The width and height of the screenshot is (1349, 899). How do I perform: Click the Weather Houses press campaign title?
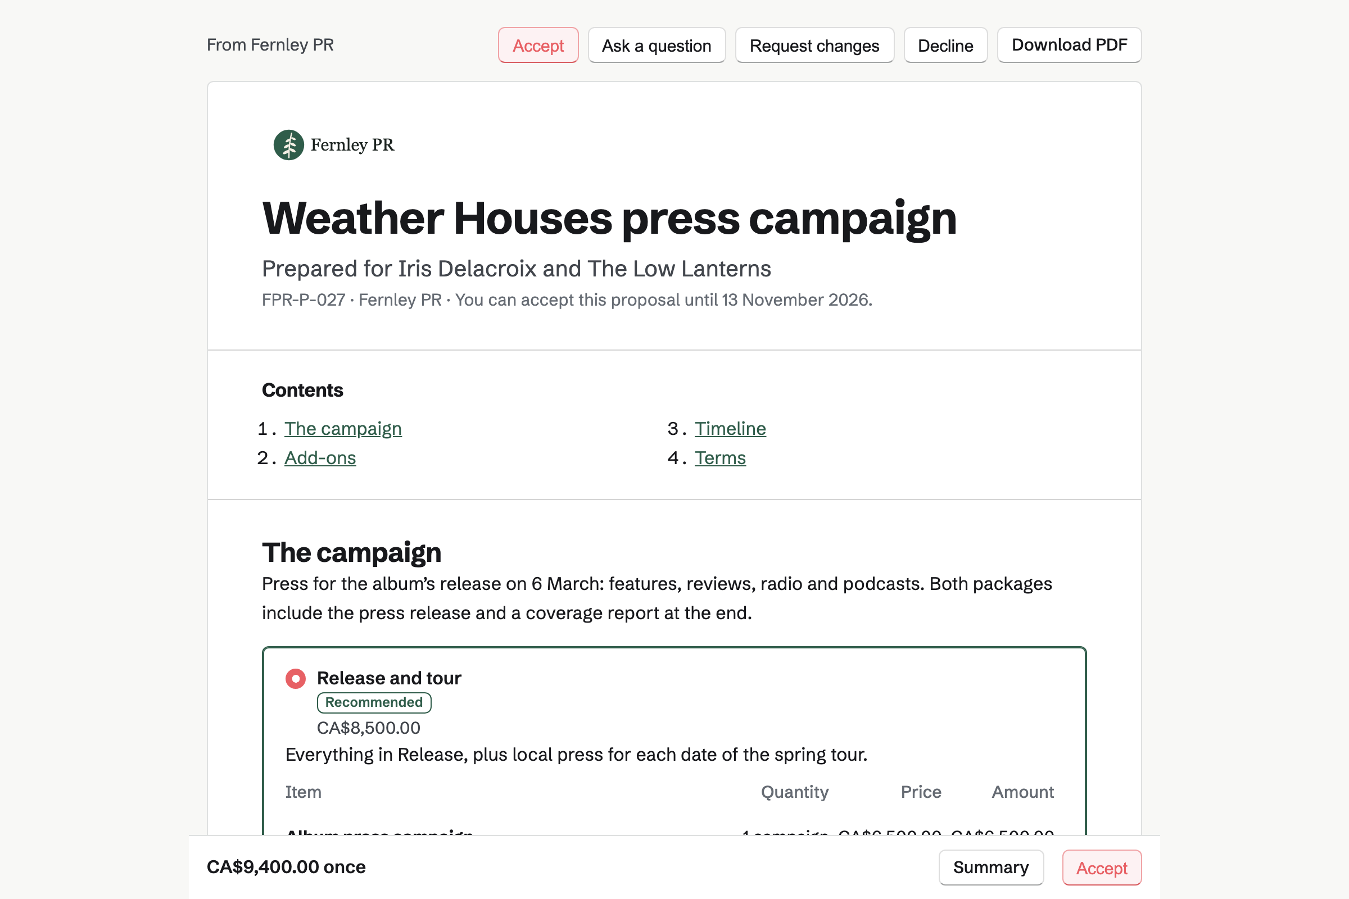[x=609, y=219]
